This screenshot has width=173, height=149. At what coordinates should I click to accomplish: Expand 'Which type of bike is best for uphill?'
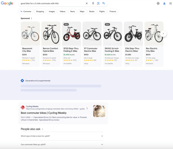click(62, 136)
